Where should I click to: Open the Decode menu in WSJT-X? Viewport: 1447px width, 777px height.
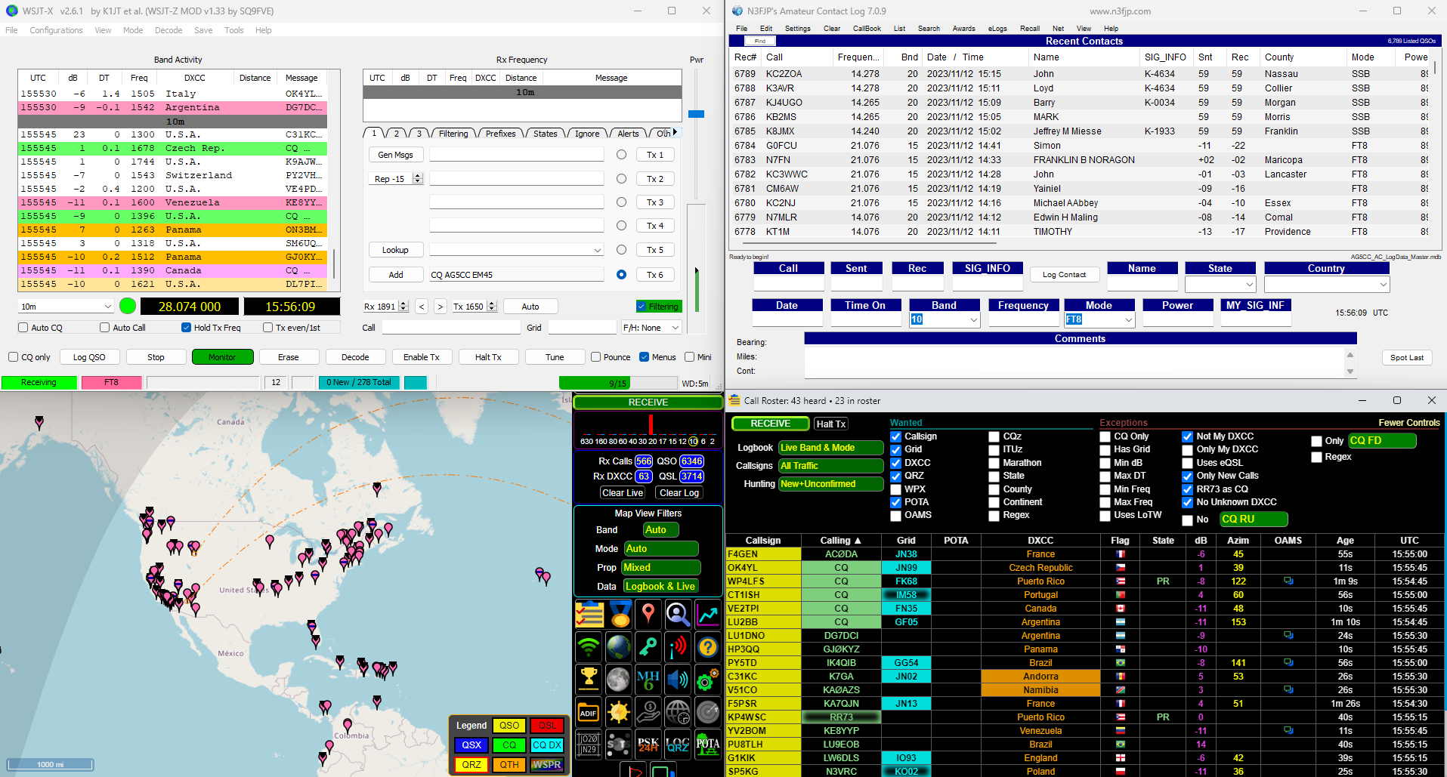168,30
